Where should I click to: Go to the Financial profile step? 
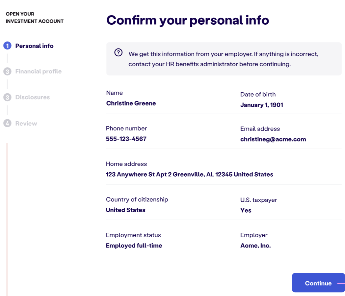(39, 71)
